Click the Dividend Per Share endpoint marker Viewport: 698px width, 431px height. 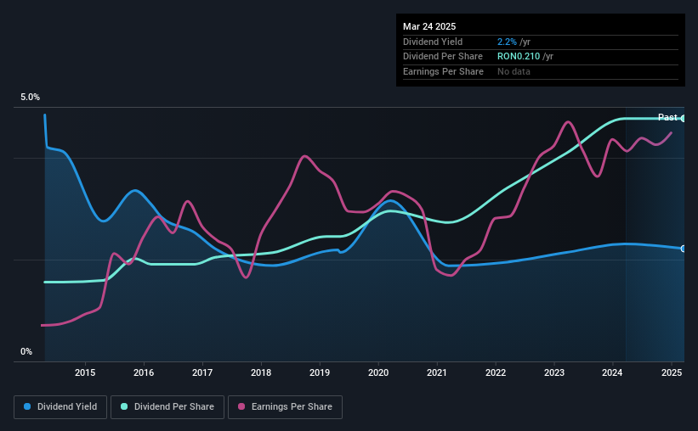point(684,119)
